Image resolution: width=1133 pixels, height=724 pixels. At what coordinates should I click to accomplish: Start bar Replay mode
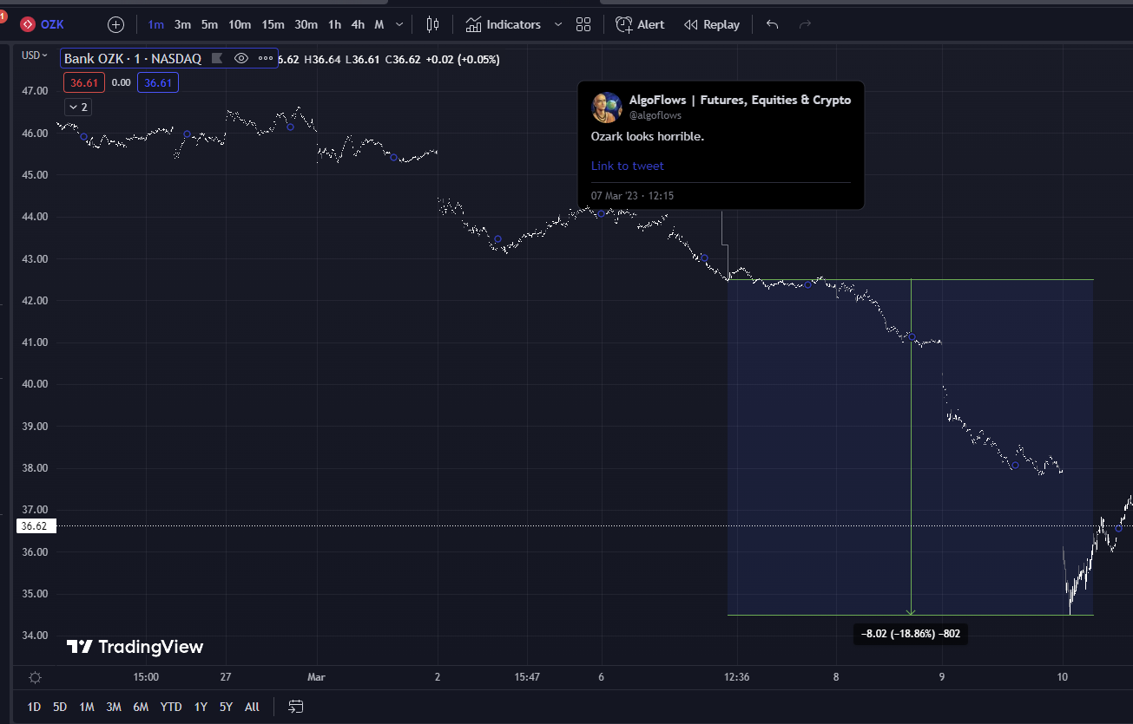(x=712, y=24)
